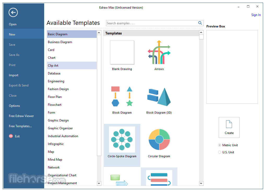Open Free Edraw Viewer link
Image resolution: width=266 pixels, height=192 pixels.
coord(21,116)
